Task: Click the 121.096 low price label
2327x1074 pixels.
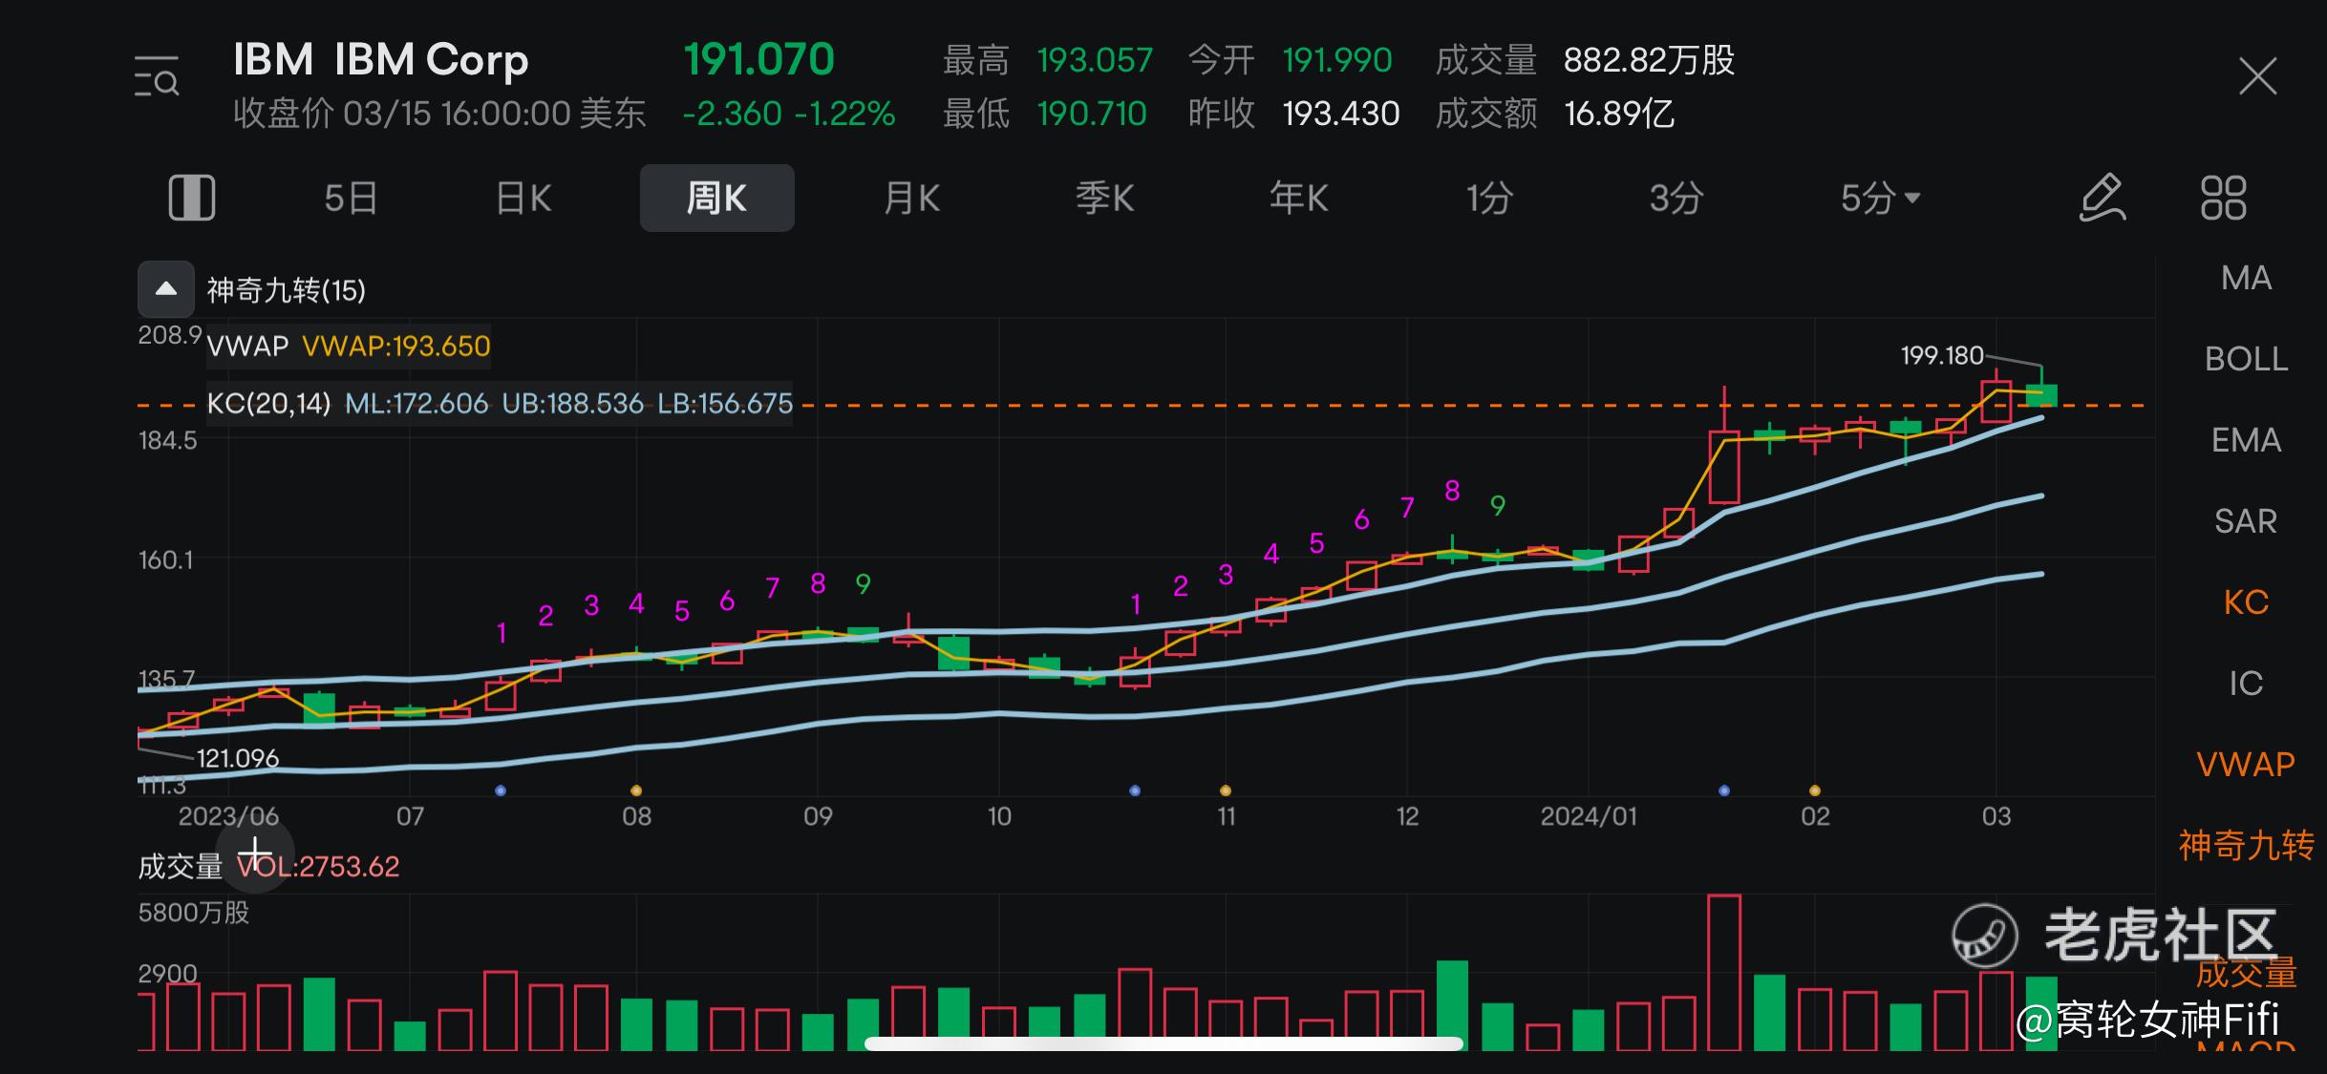Action: click(238, 758)
